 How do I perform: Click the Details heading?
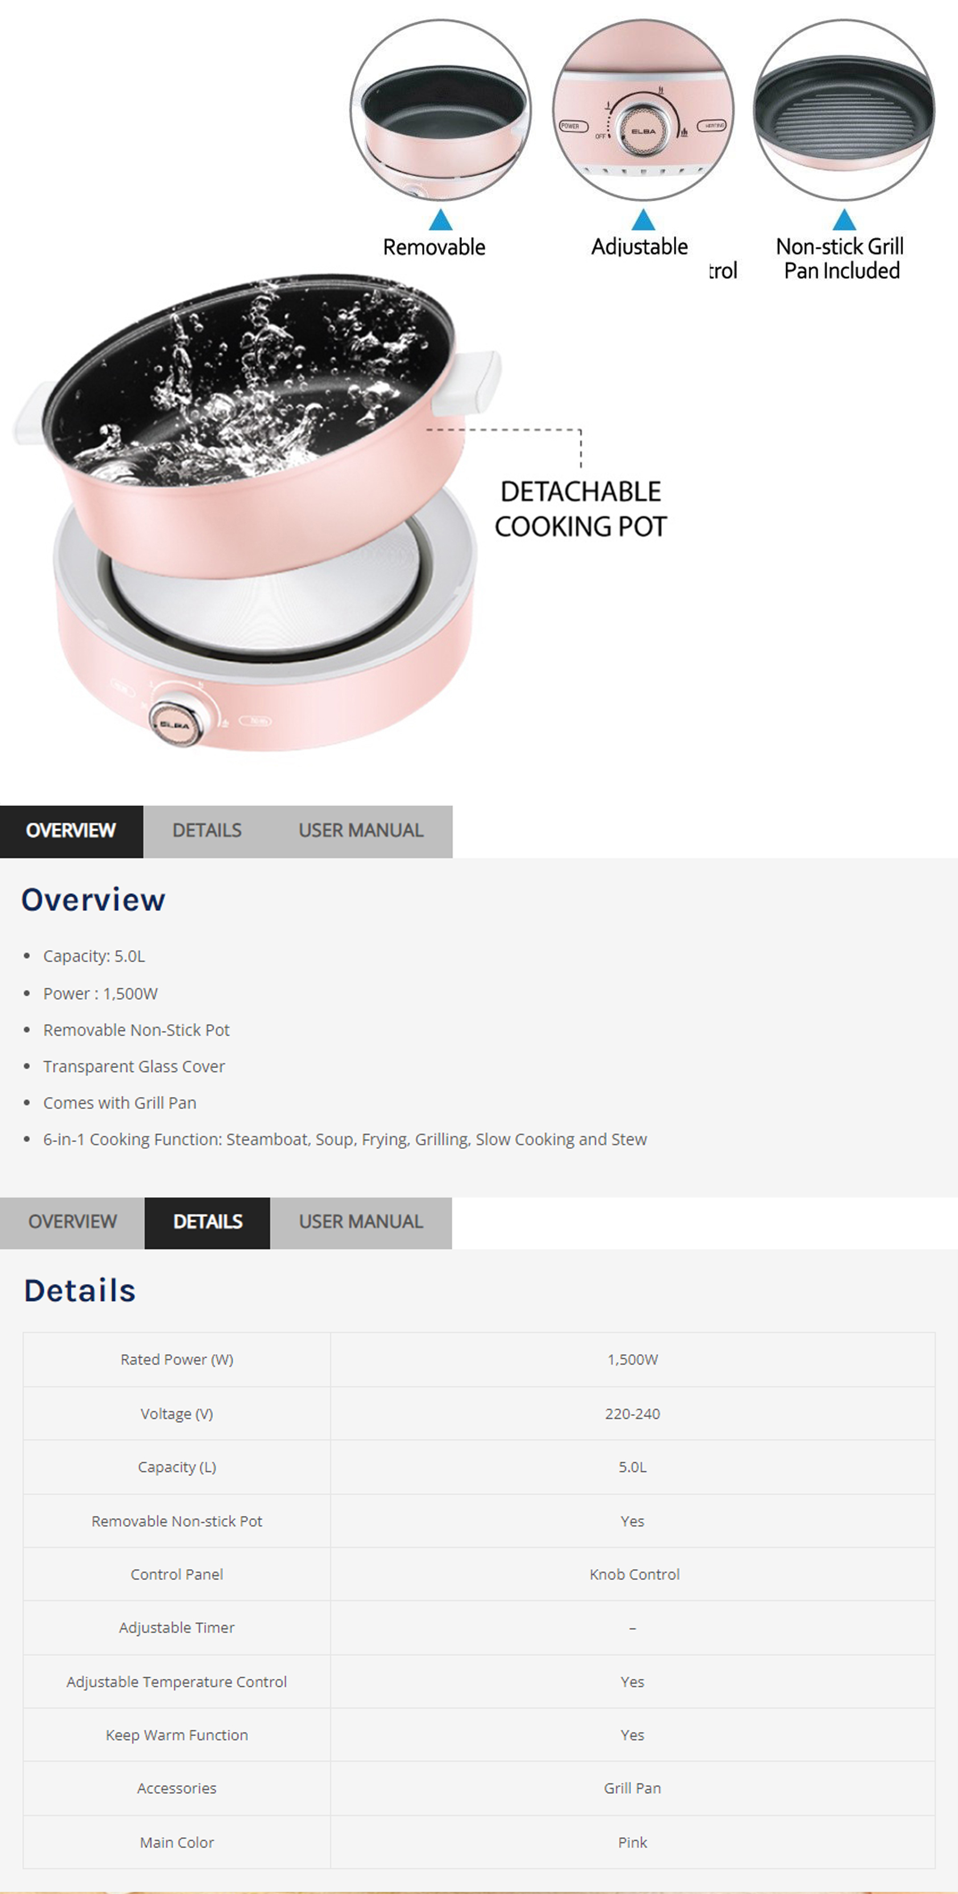coord(79,1291)
